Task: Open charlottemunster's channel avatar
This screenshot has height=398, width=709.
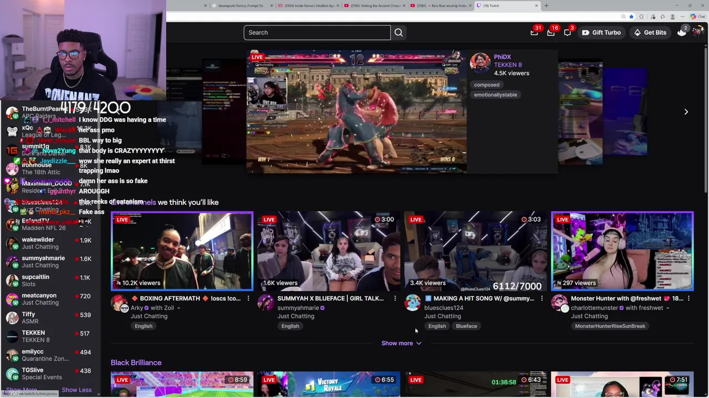Action: [x=559, y=303]
